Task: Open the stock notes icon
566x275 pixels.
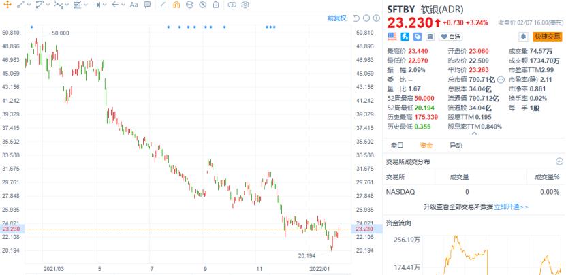Action: click(430, 37)
